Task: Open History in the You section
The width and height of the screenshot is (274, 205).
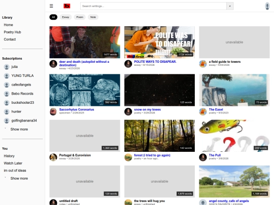Action: [x=9, y=156]
